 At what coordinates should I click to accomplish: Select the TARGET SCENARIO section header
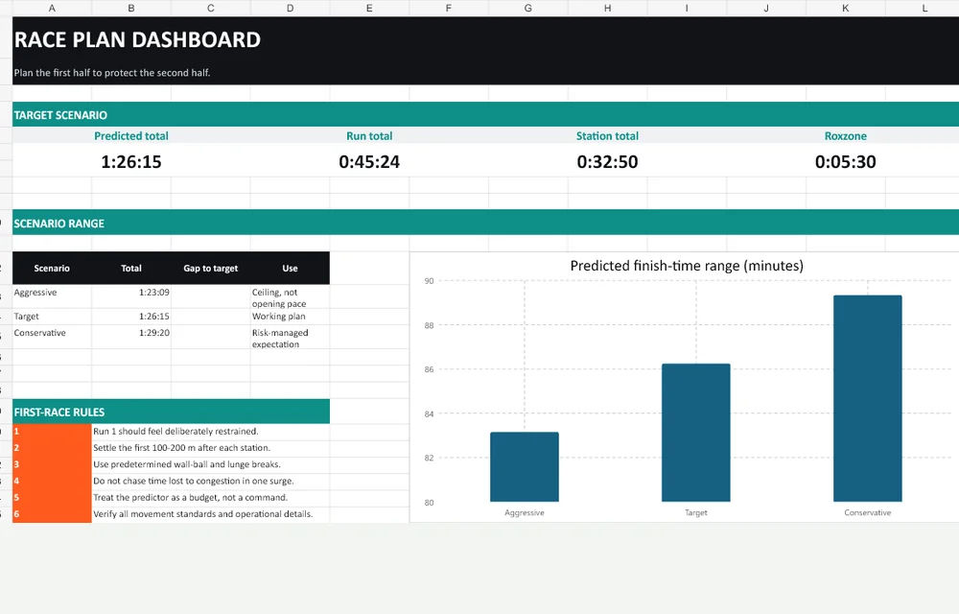(485, 115)
